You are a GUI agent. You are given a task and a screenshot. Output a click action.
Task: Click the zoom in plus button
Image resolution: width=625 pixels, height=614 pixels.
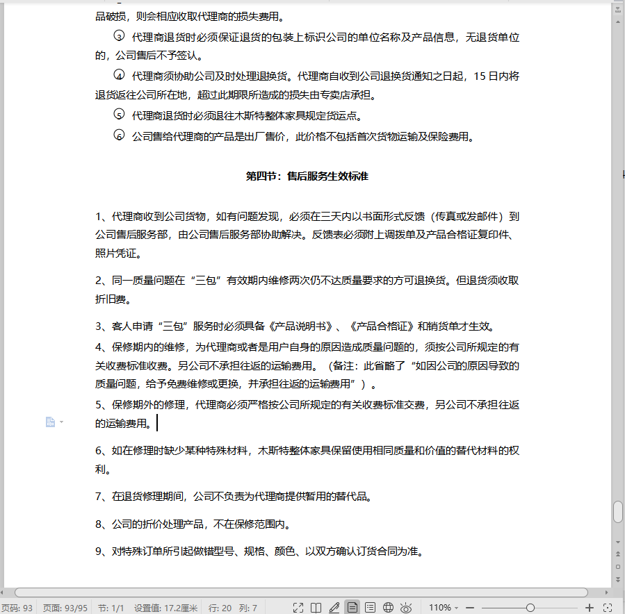(590, 608)
